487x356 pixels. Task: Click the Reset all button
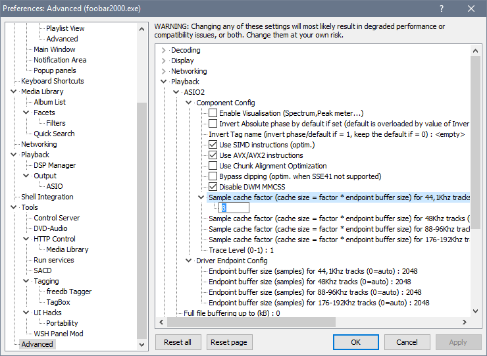pos(178,342)
